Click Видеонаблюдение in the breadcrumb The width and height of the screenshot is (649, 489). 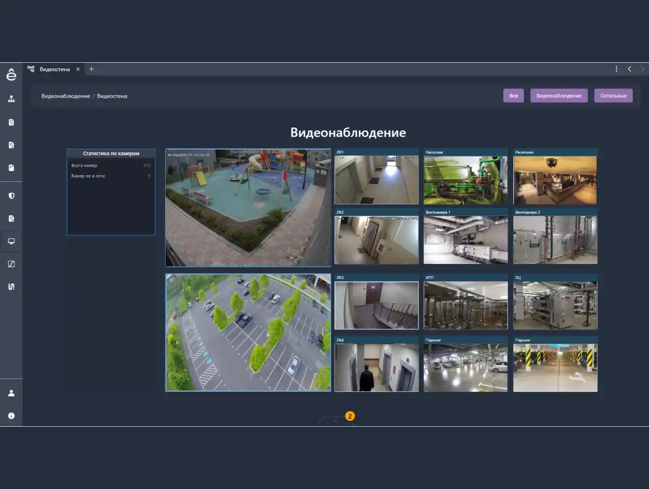(x=66, y=96)
